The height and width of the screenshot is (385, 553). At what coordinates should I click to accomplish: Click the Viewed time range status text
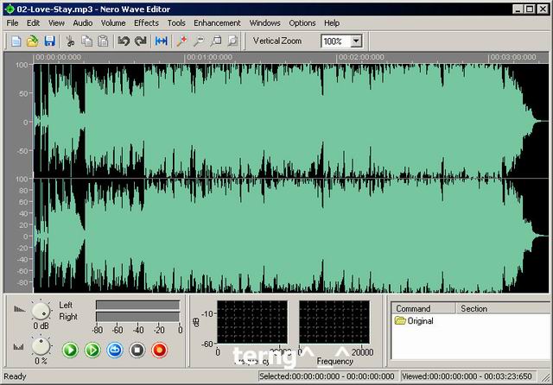pos(467,376)
